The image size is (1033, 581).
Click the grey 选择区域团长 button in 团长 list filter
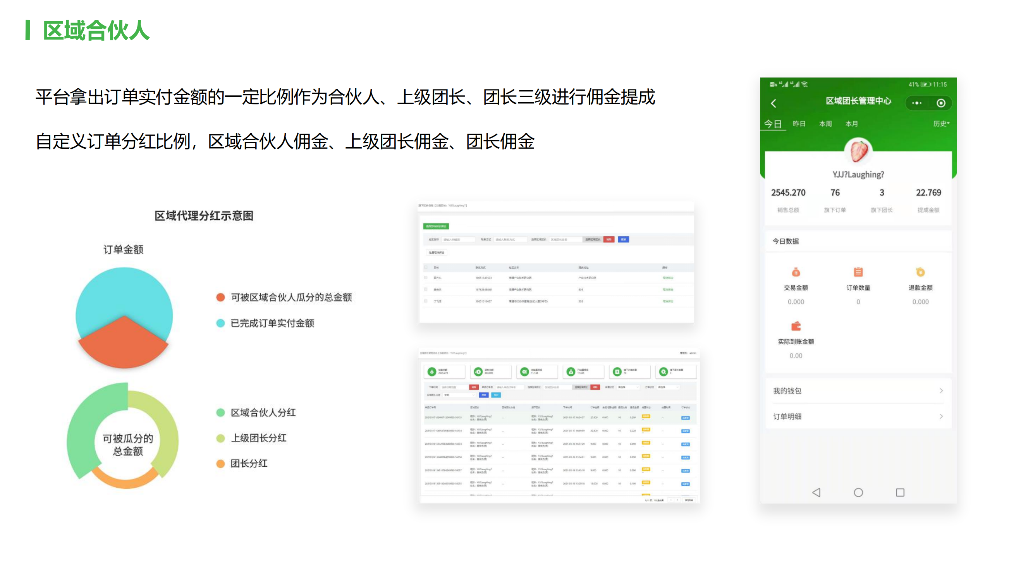coord(592,239)
